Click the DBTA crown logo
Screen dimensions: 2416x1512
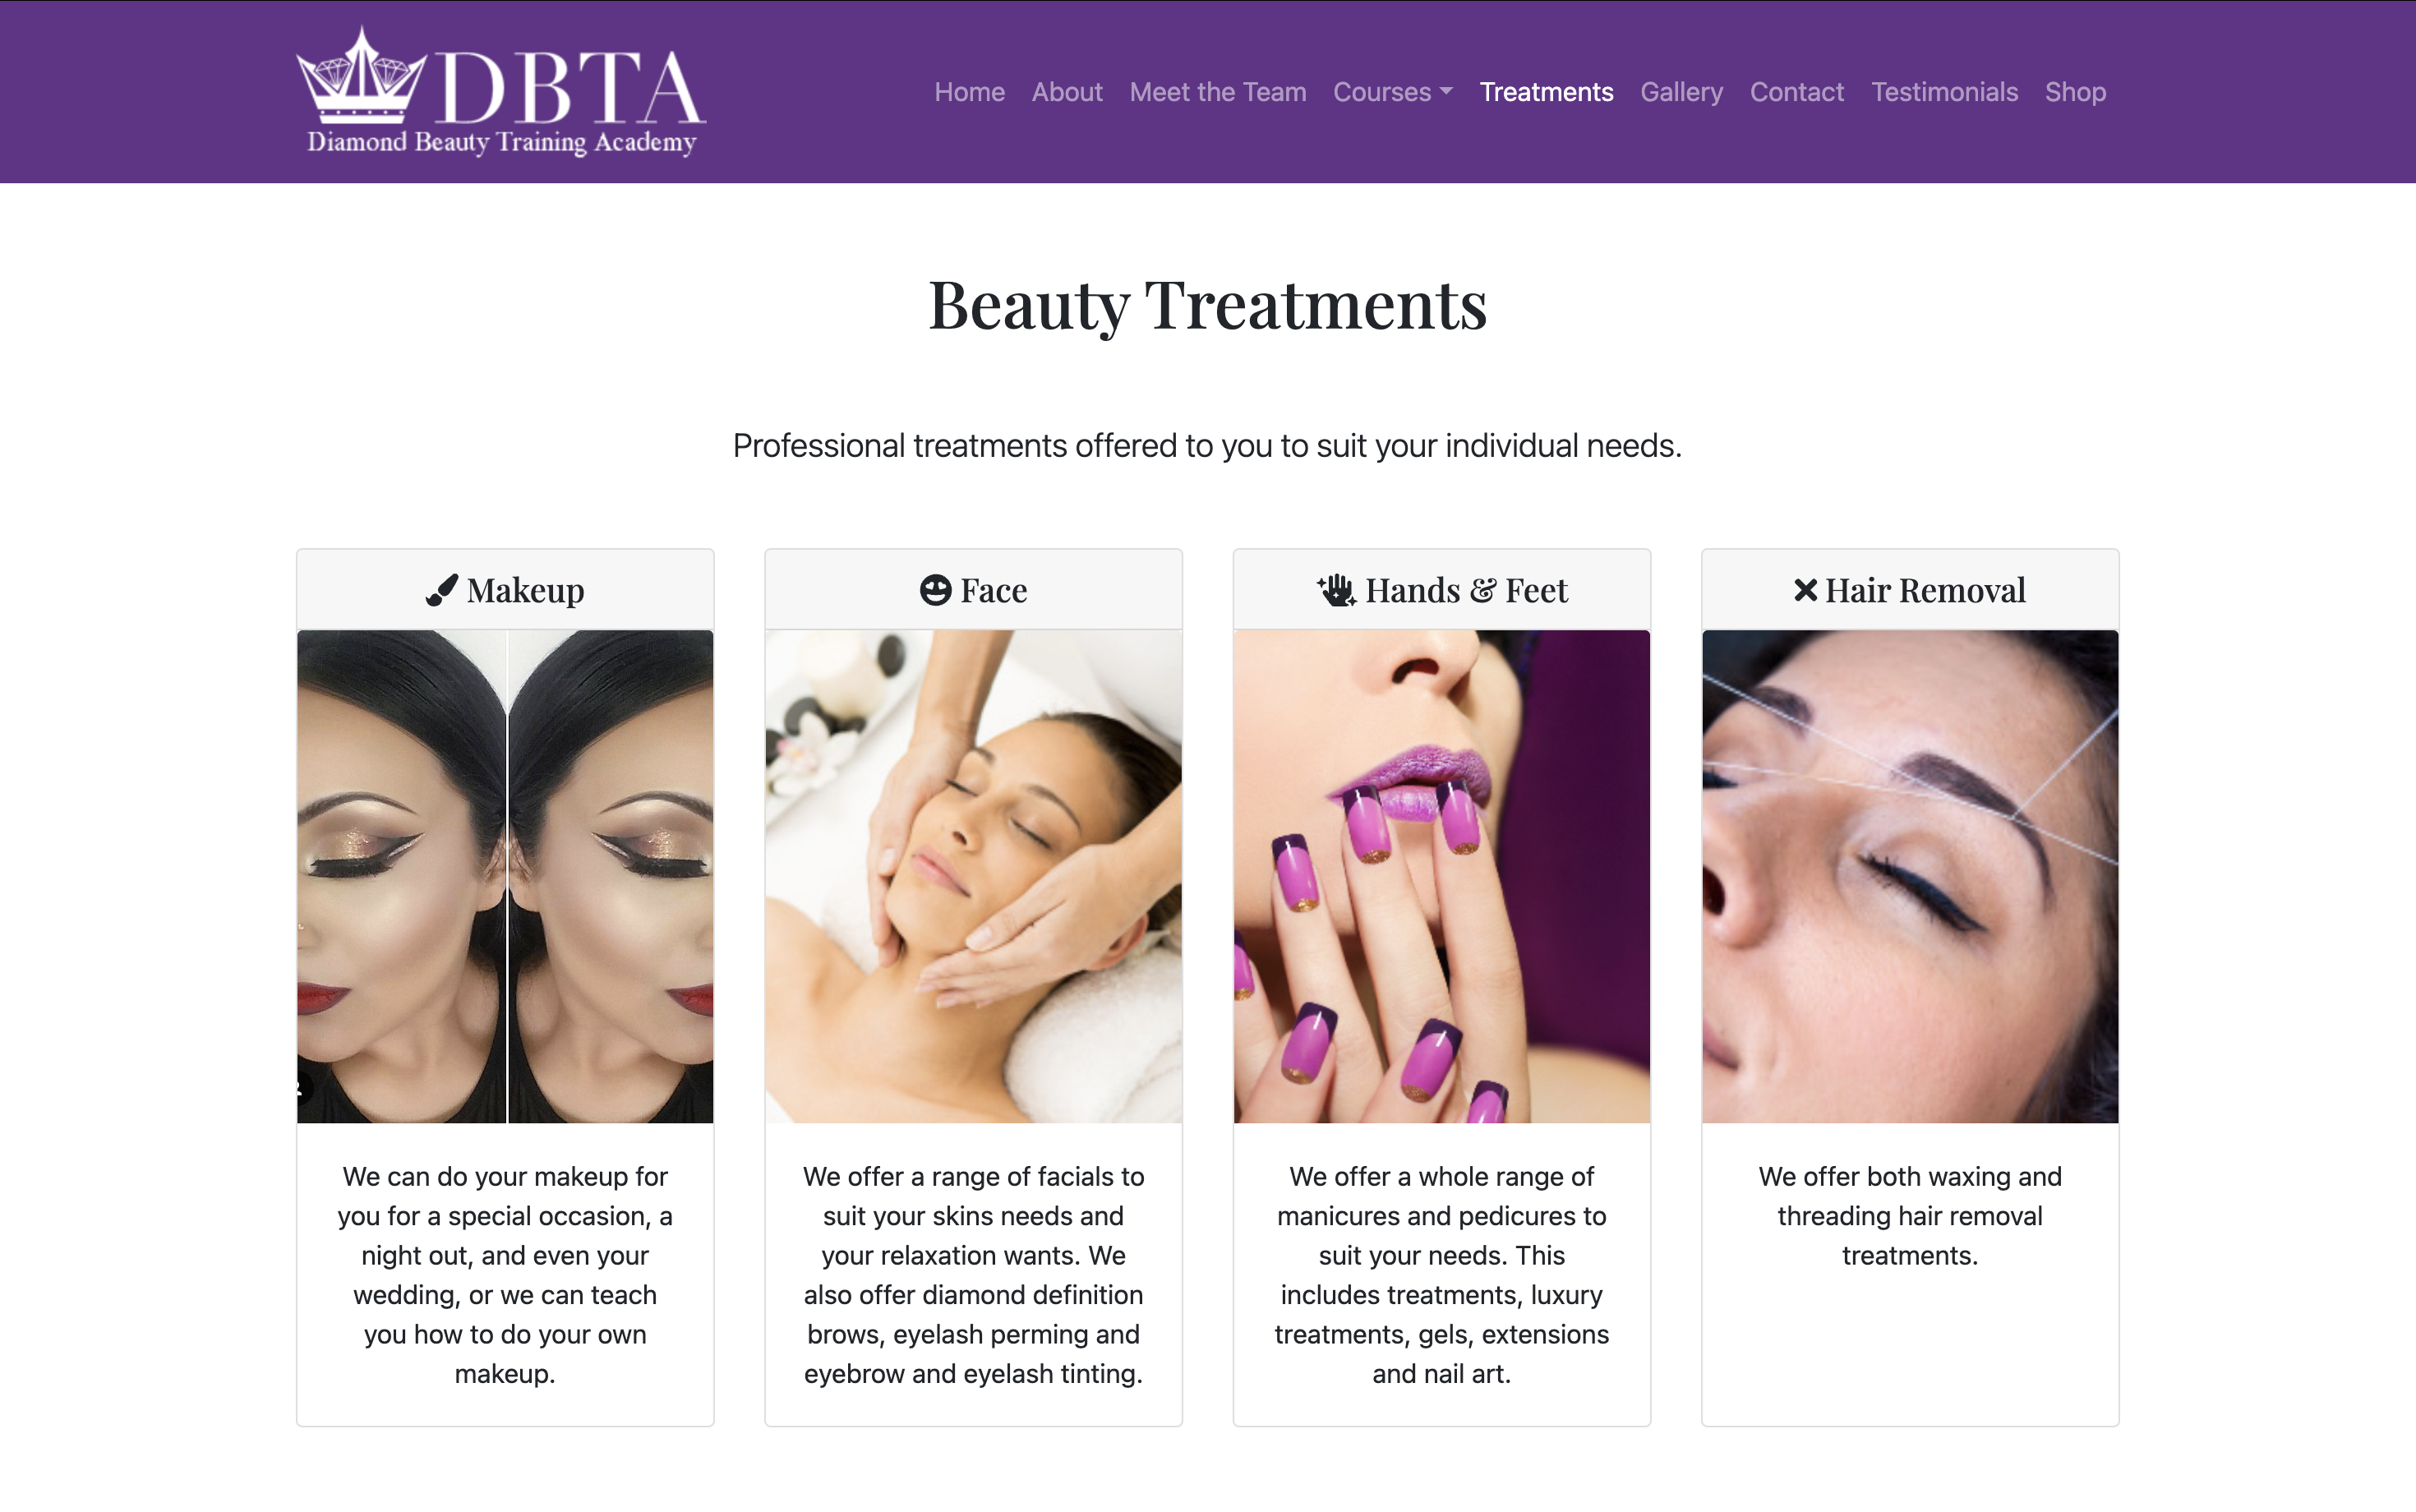501,91
